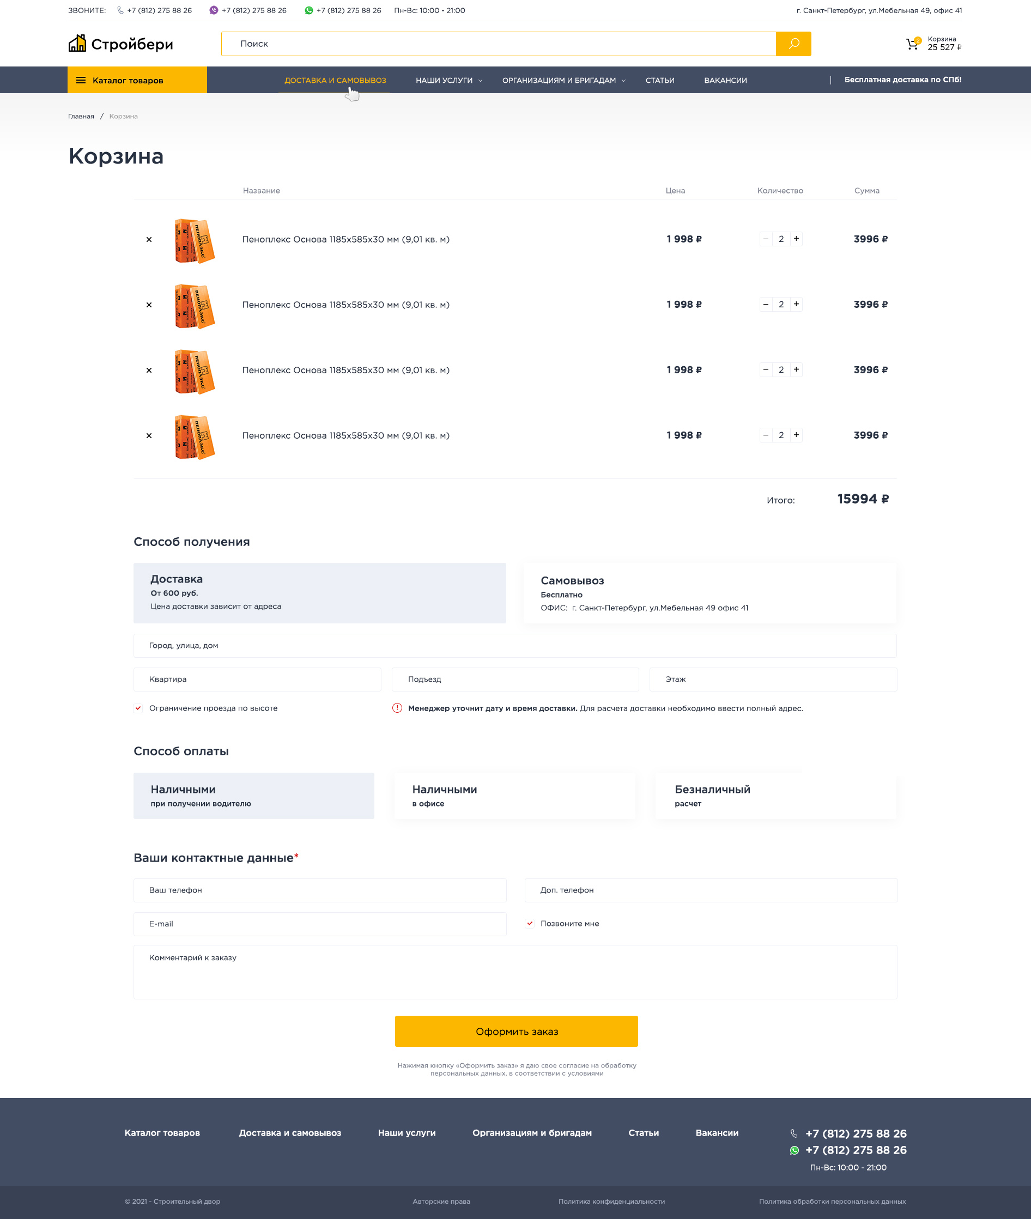
Task: Open Авторские права footer link
Action: 441,1202
